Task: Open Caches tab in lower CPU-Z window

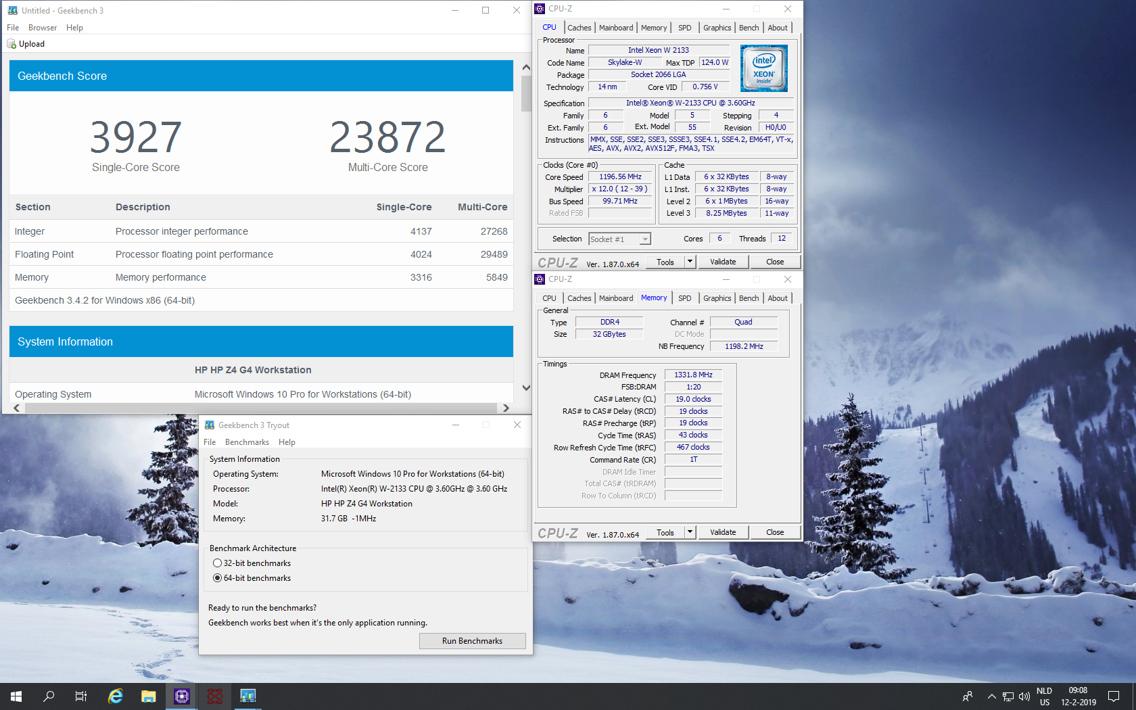Action: coord(579,298)
